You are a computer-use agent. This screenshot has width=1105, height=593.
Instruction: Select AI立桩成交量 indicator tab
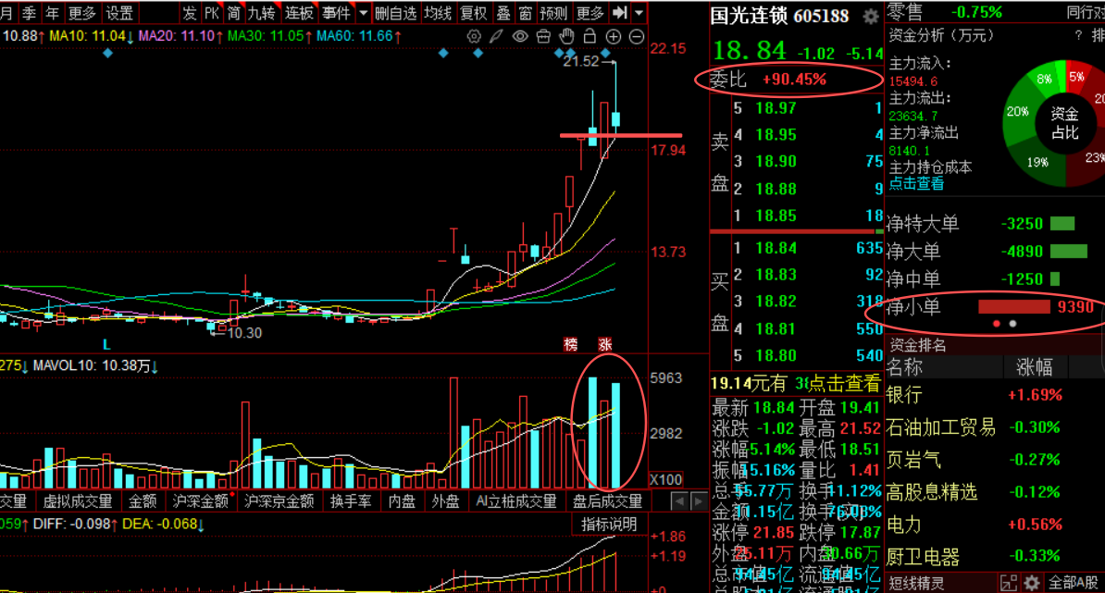point(516,500)
